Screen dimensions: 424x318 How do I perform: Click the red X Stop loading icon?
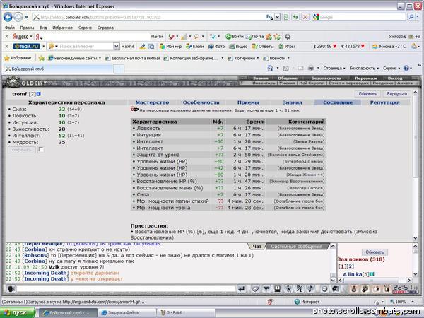[x=305, y=17]
